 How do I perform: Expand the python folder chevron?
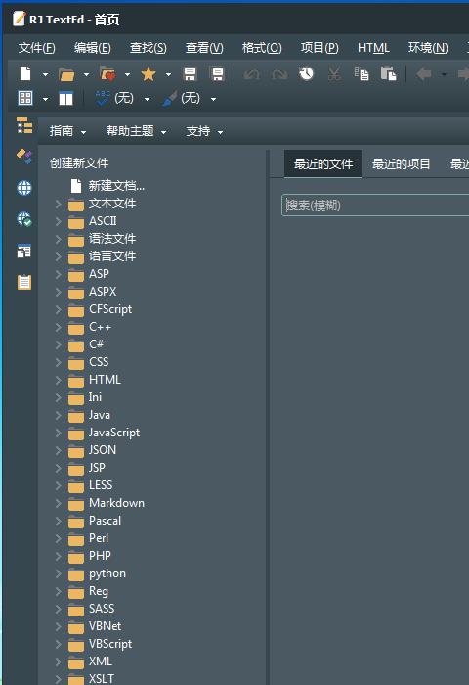(x=58, y=573)
